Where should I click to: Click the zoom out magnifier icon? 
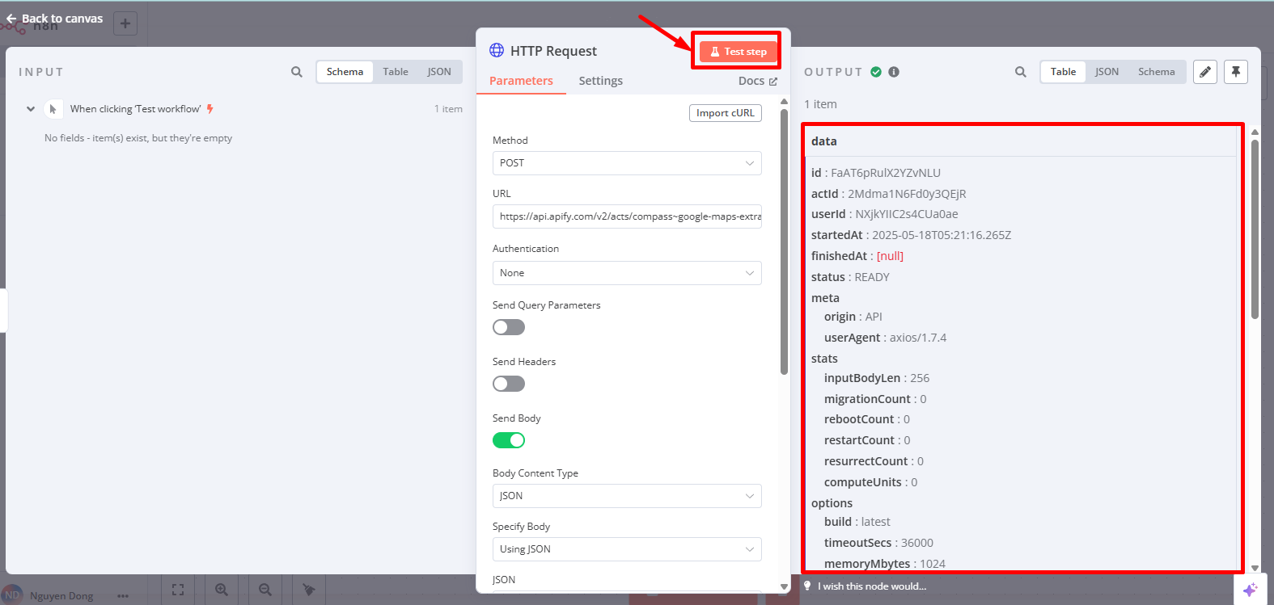pyautogui.click(x=265, y=590)
